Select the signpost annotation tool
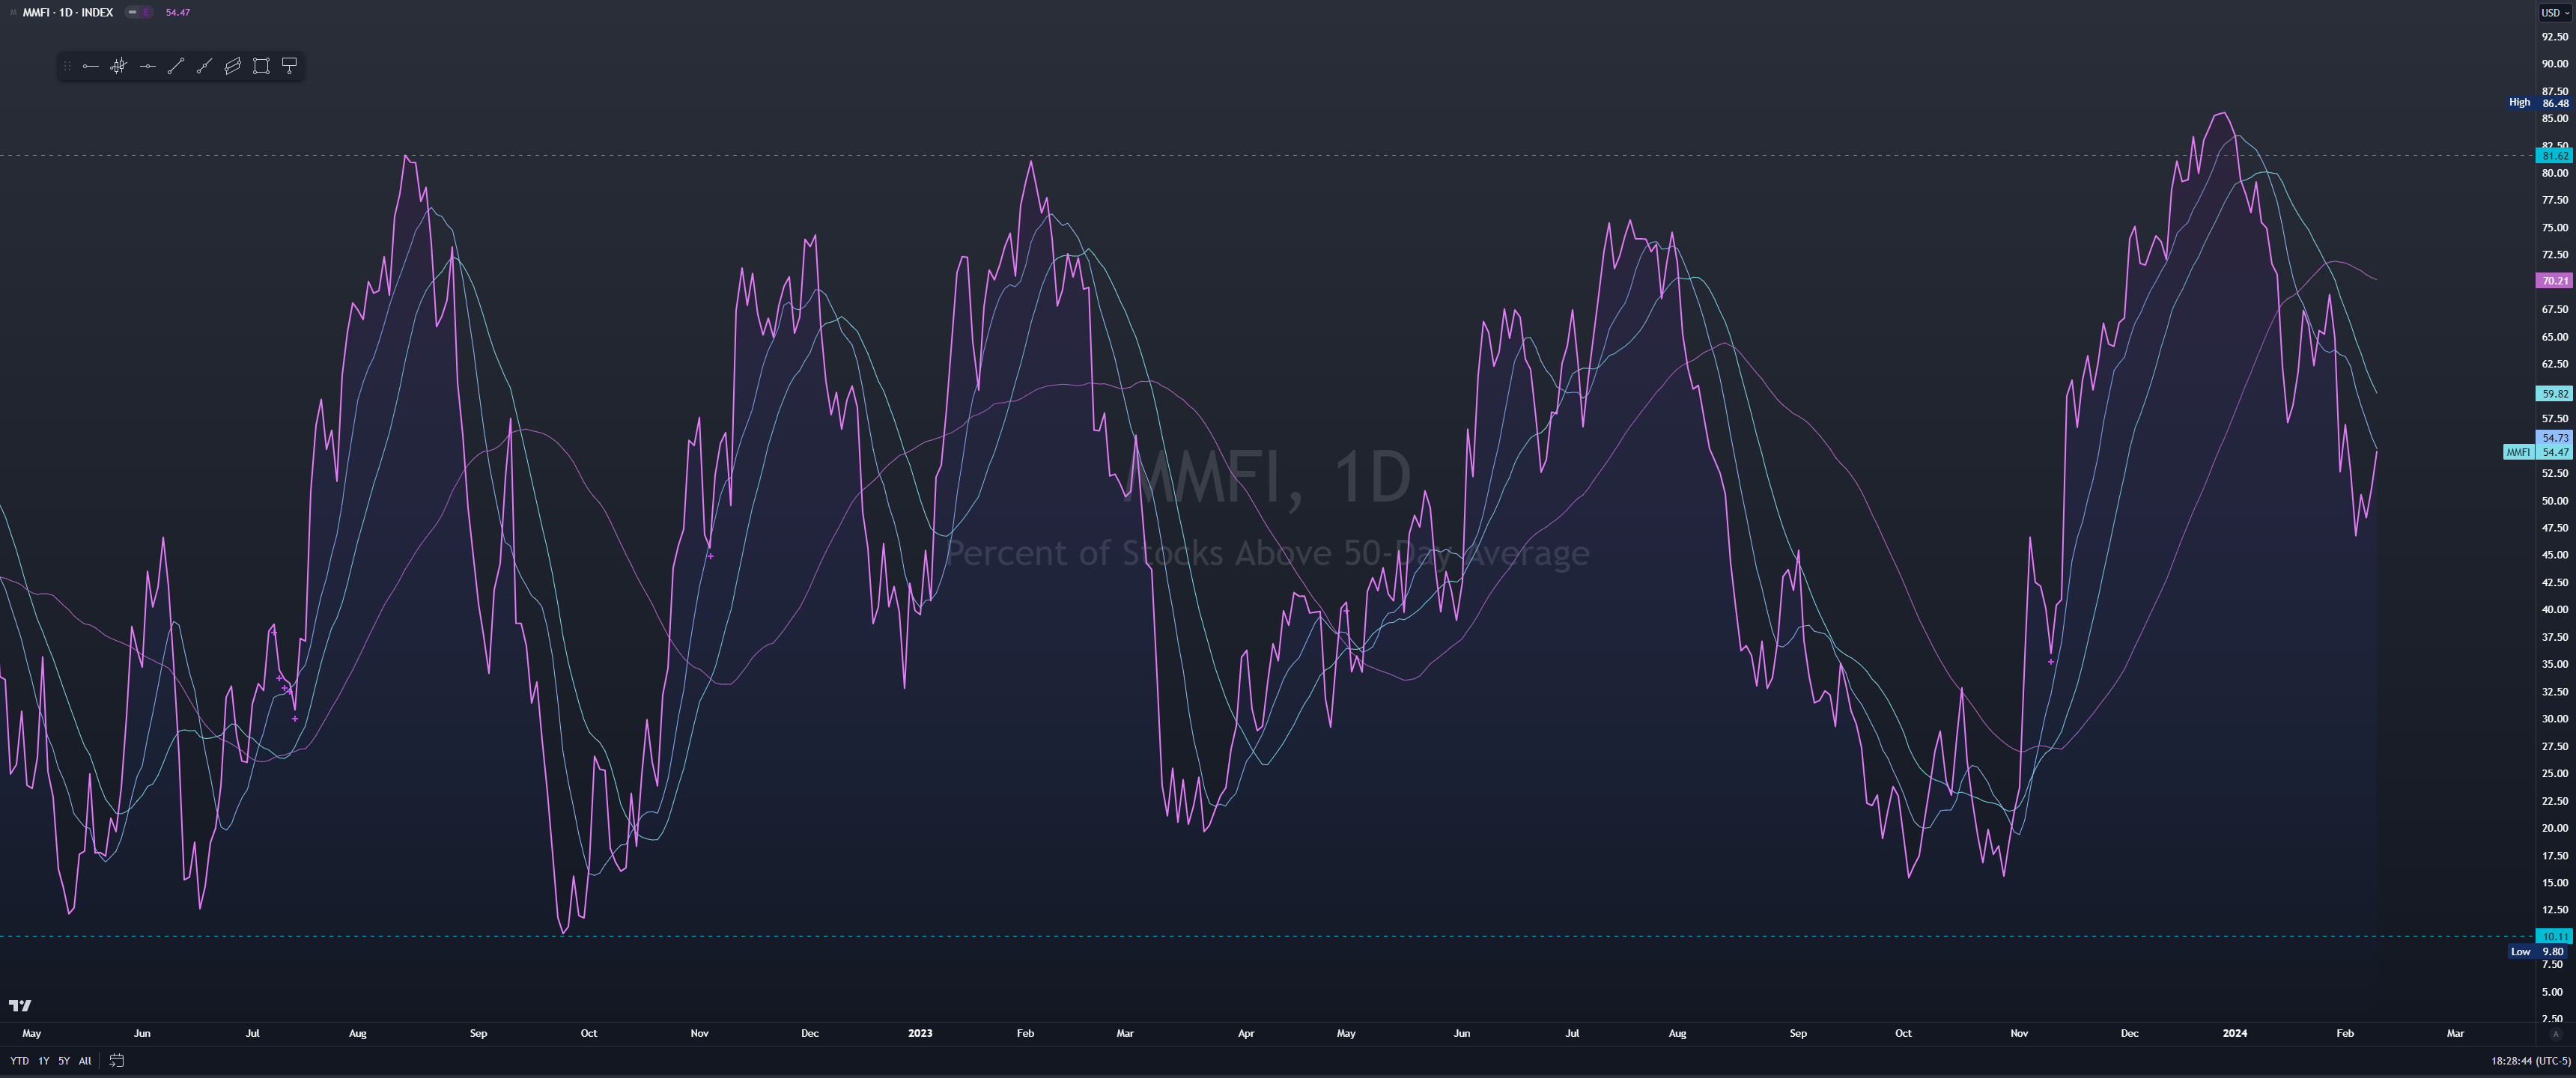This screenshot has height=1078, width=2576. click(289, 66)
